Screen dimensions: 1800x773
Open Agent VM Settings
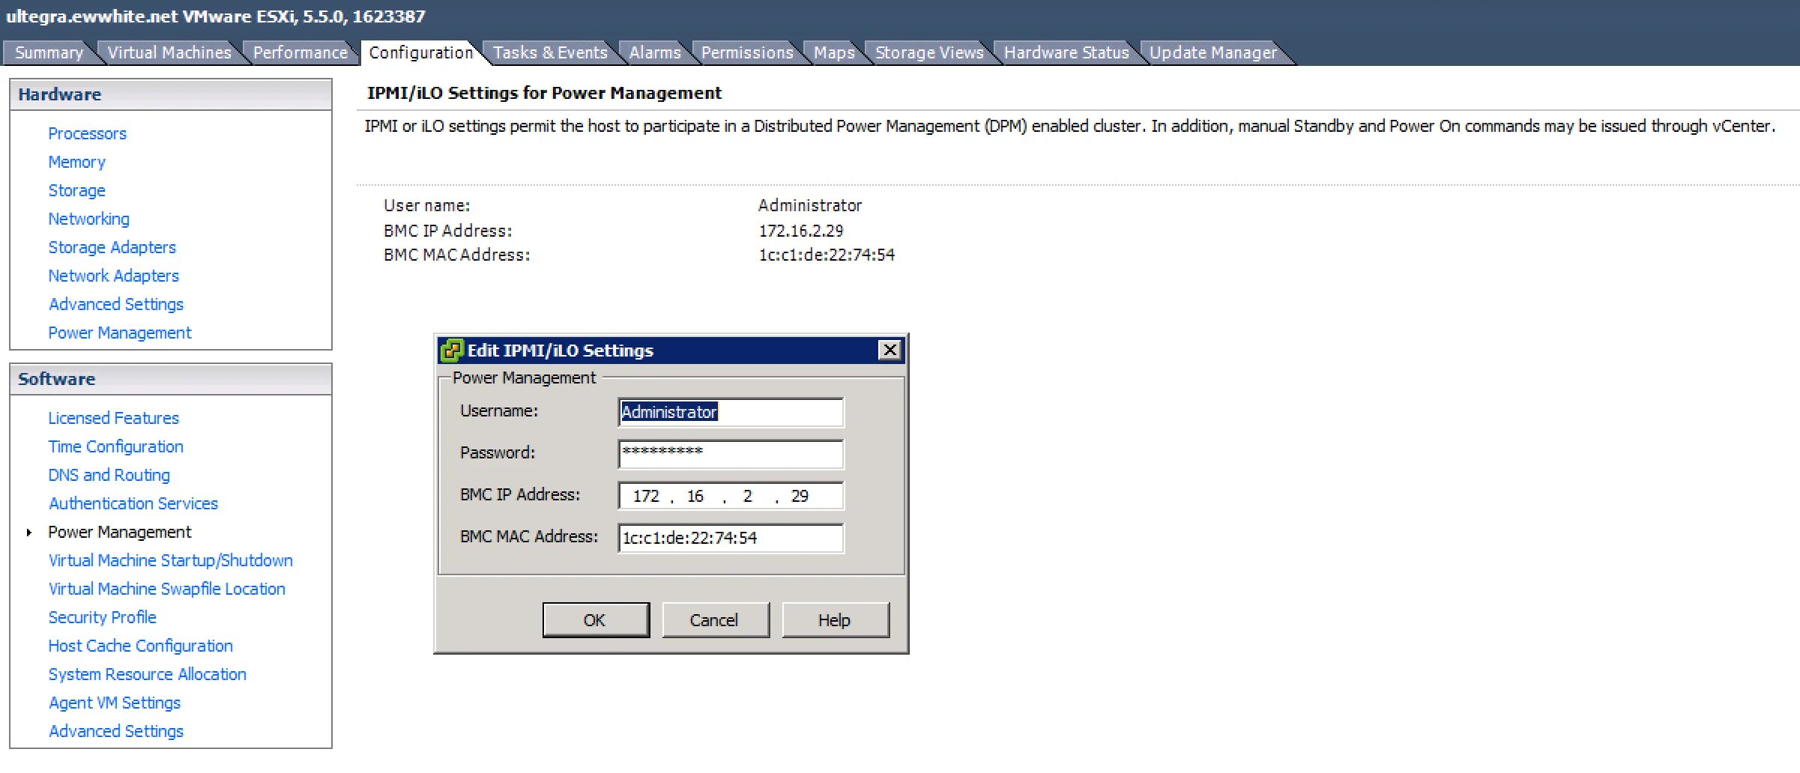pos(115,703)
